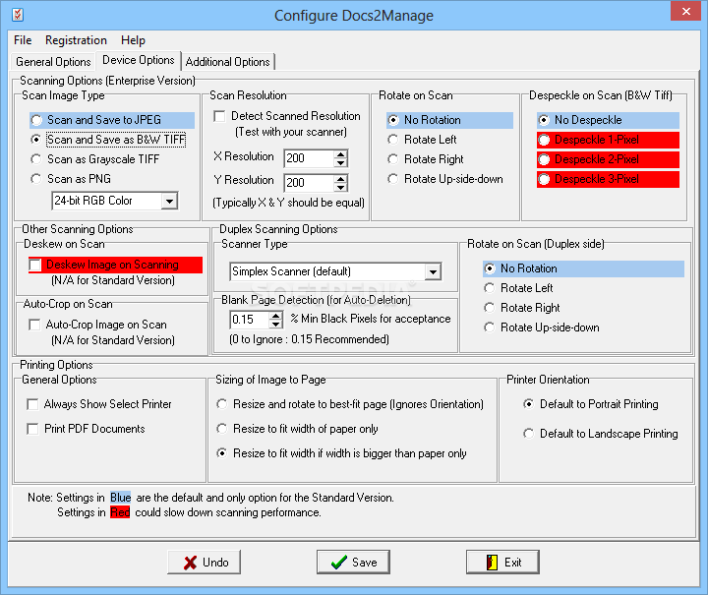Increase X Resolution with up arrow
This screenshot has width=708, height=595.
click(x=341, y=154)
